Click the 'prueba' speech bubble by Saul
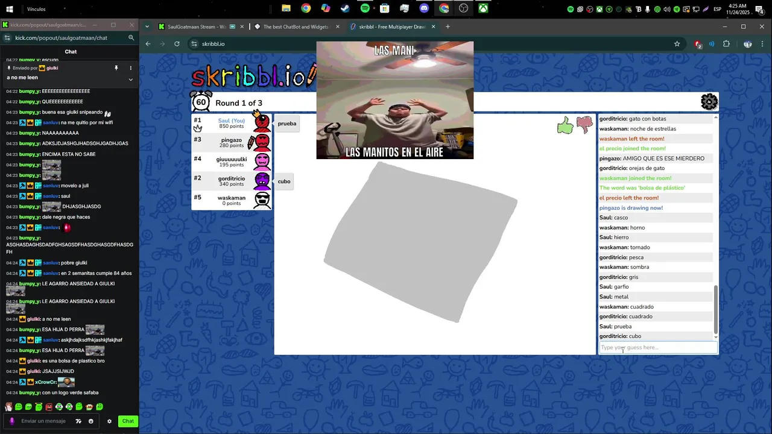This screenshot has height=434, width=772. pyautogui.click(x=287, y=124)
